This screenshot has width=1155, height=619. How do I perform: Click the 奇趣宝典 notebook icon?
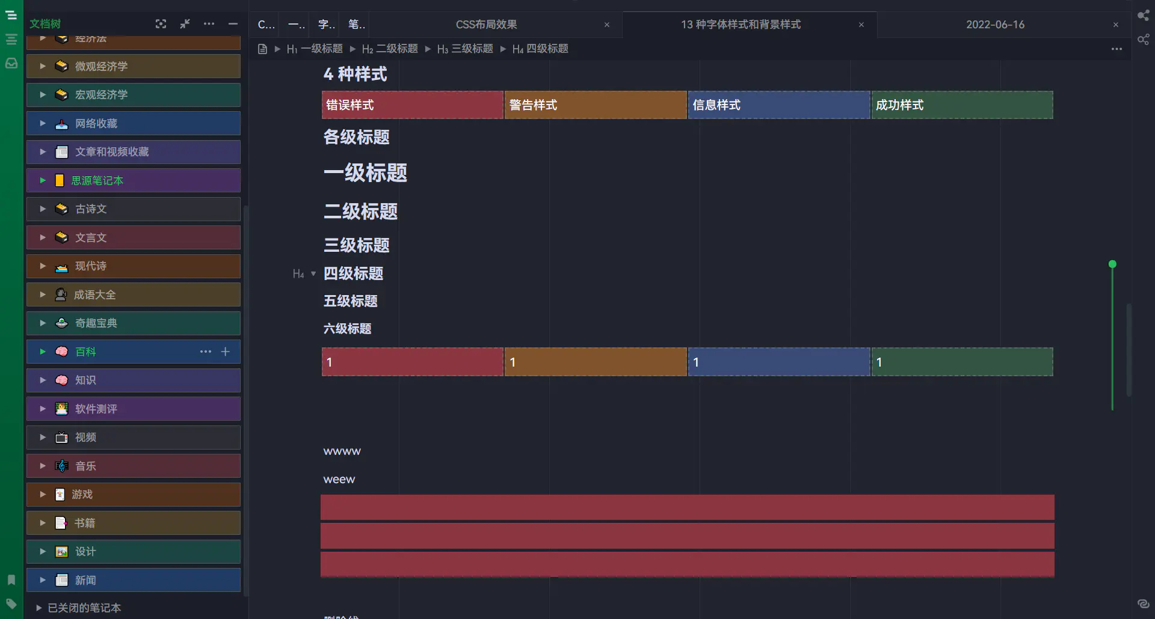pos(61,323)
